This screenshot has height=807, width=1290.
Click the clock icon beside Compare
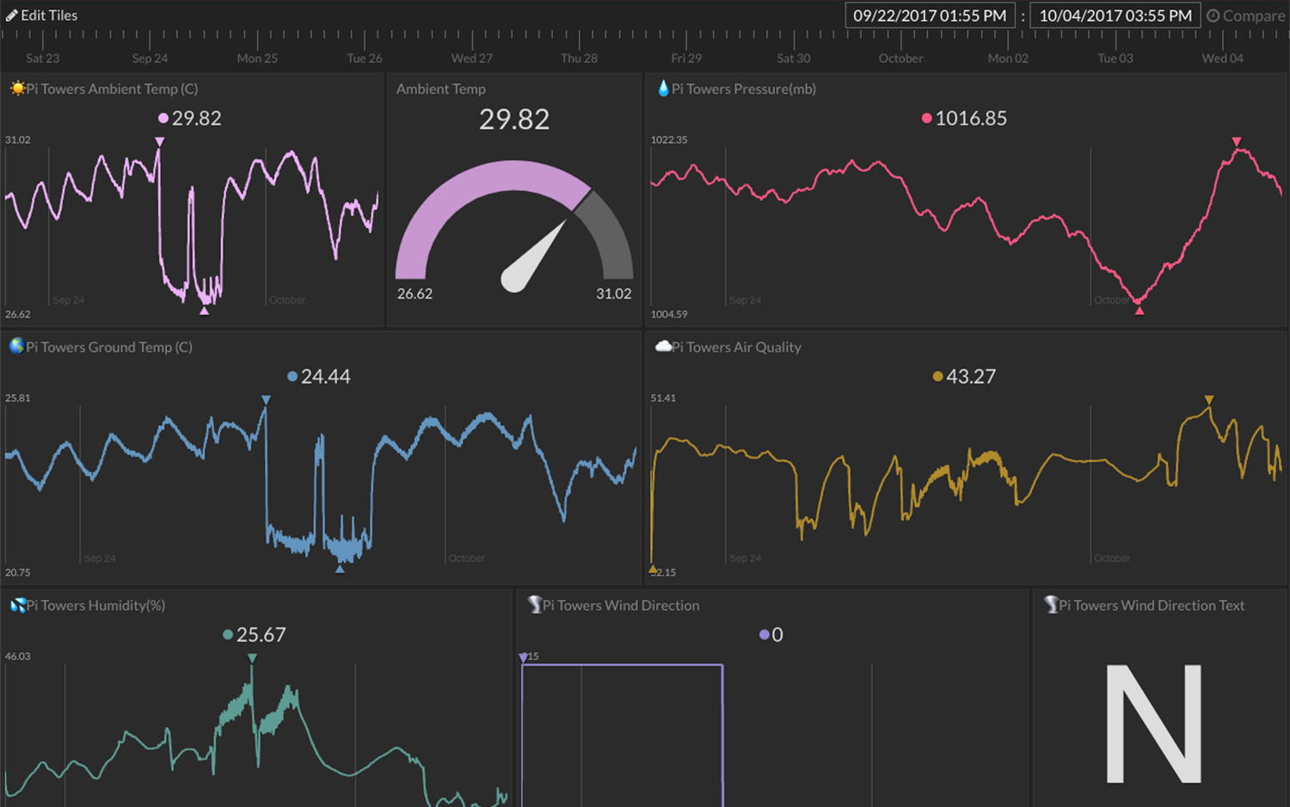(1213, 15)
